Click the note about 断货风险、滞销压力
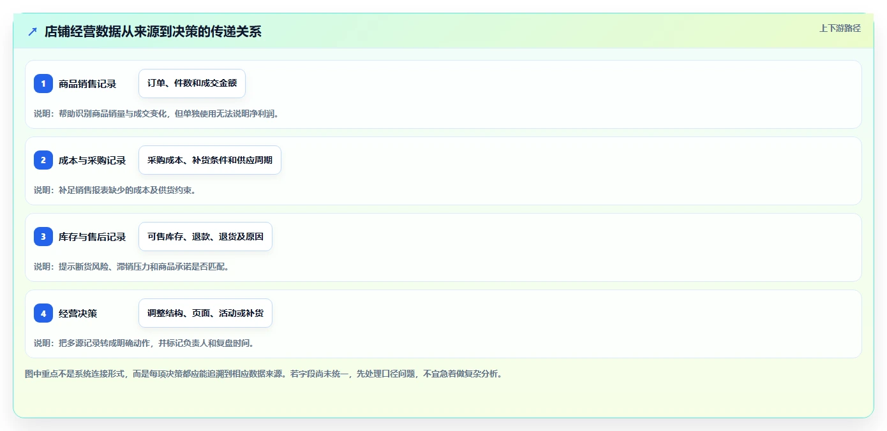Screen dimensions: 887x431 131,267
